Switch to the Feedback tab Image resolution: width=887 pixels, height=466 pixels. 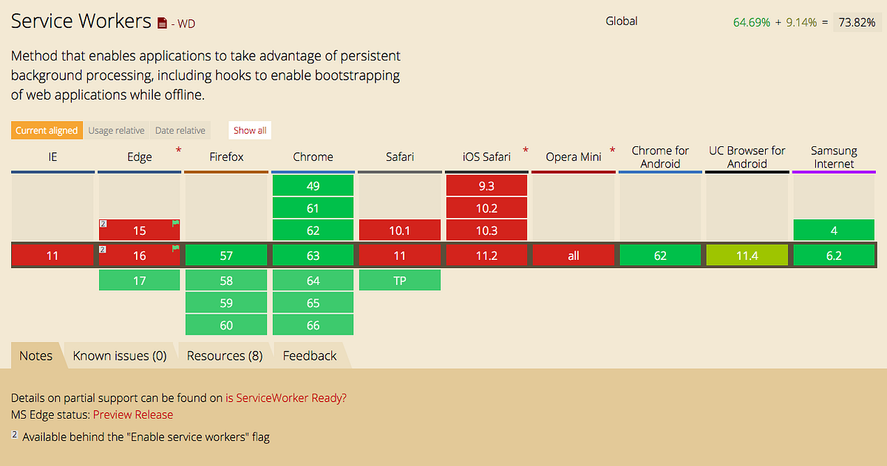tap(310, 356)
